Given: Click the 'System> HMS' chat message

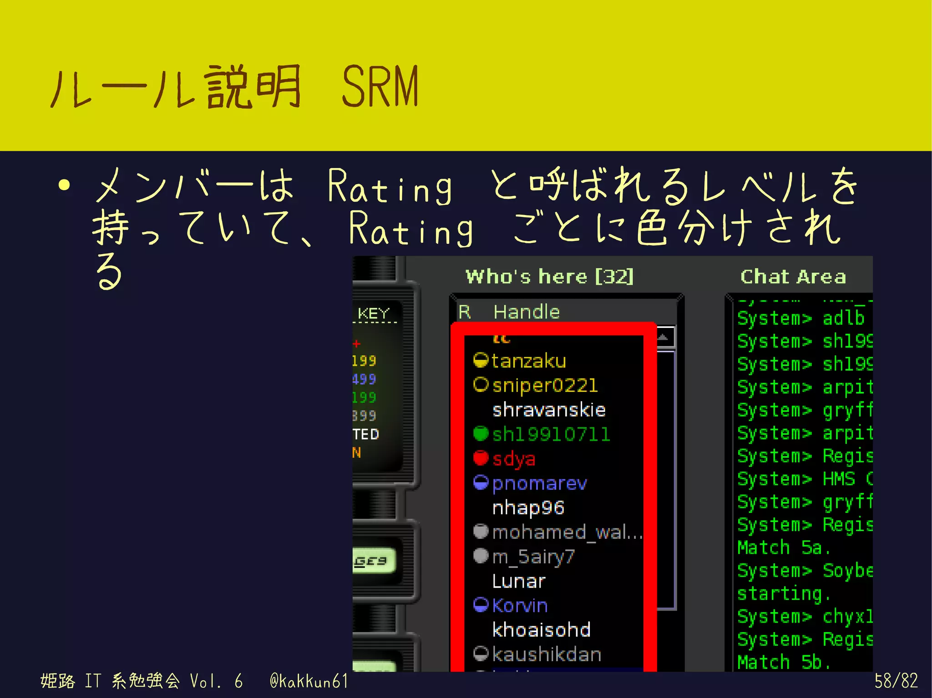Looking at the screenshot, I should click(x=805, y=479).
